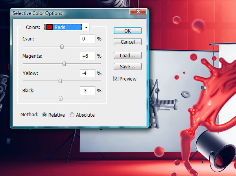Screen dimensions: 236x176
Task: Click the Yellow value field showing -4
Action: pos(88,73)
